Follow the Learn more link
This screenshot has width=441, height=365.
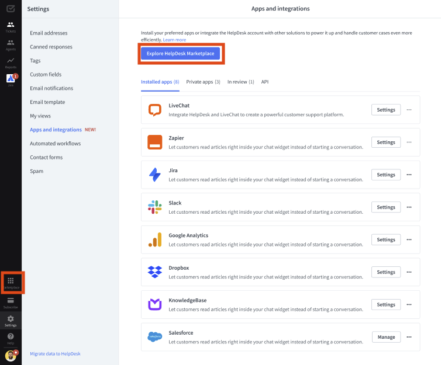click(x=174, y=40)
